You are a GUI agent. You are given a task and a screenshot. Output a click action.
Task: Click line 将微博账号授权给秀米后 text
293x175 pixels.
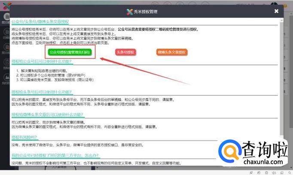pyautogui.click(x=73, y=38)
